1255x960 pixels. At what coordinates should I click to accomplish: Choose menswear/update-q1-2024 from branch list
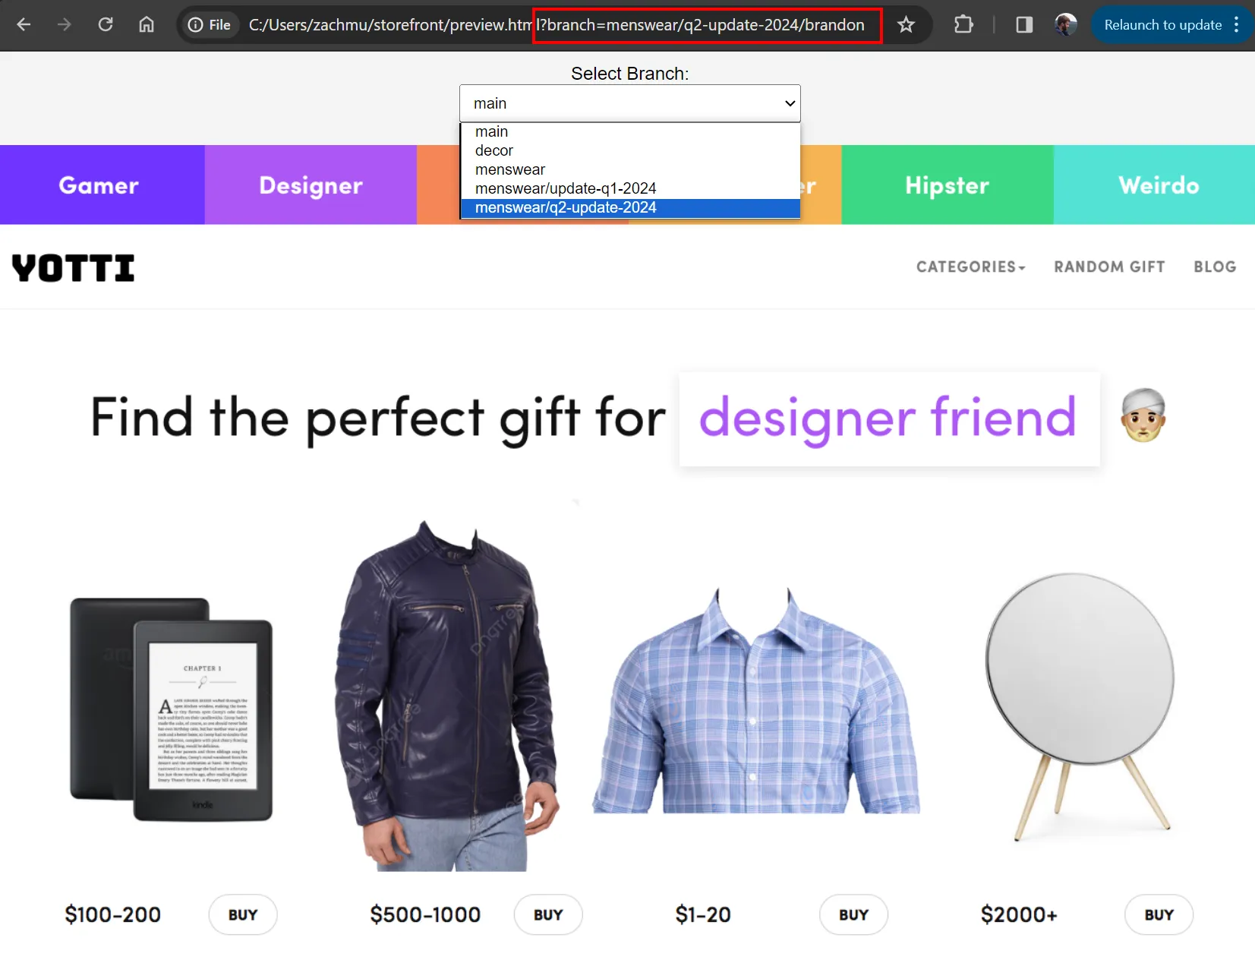click(566, 188)
